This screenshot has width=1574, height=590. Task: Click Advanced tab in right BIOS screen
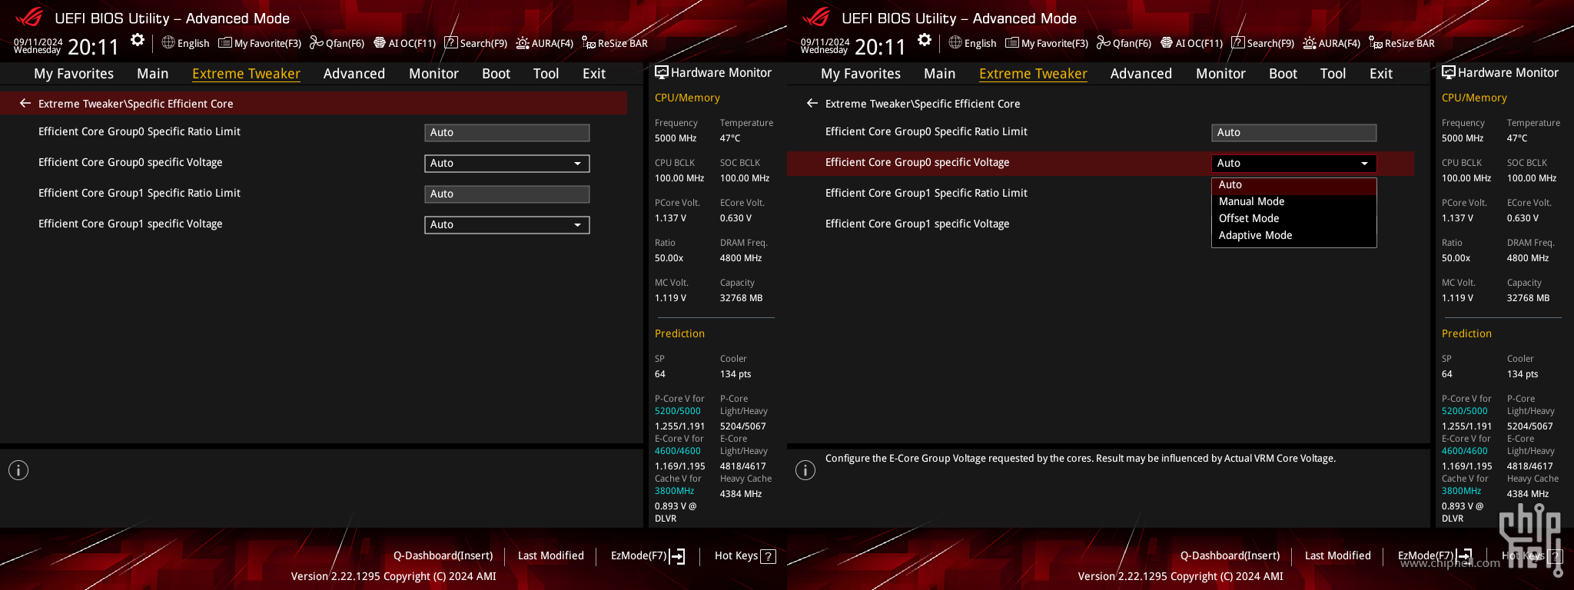[1141, 74]
